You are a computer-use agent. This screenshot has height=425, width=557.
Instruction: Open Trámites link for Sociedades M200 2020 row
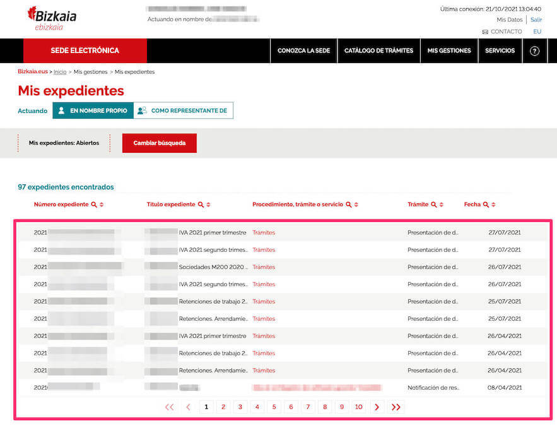coord(264,267)
